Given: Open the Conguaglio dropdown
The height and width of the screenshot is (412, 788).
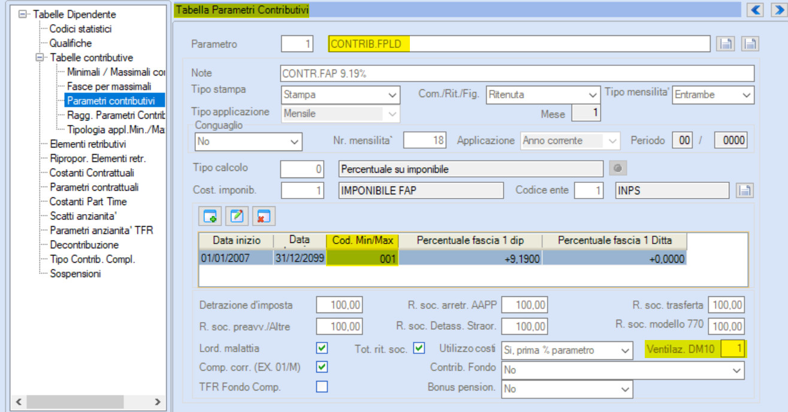Looking at the screenshot, I should pos(295,142).
